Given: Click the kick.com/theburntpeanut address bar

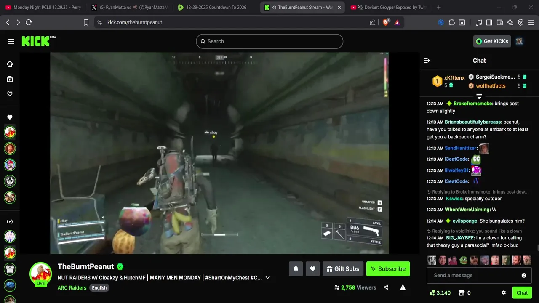Looking at the screenshot, I should pyautogui.click(x=232, y=22).
